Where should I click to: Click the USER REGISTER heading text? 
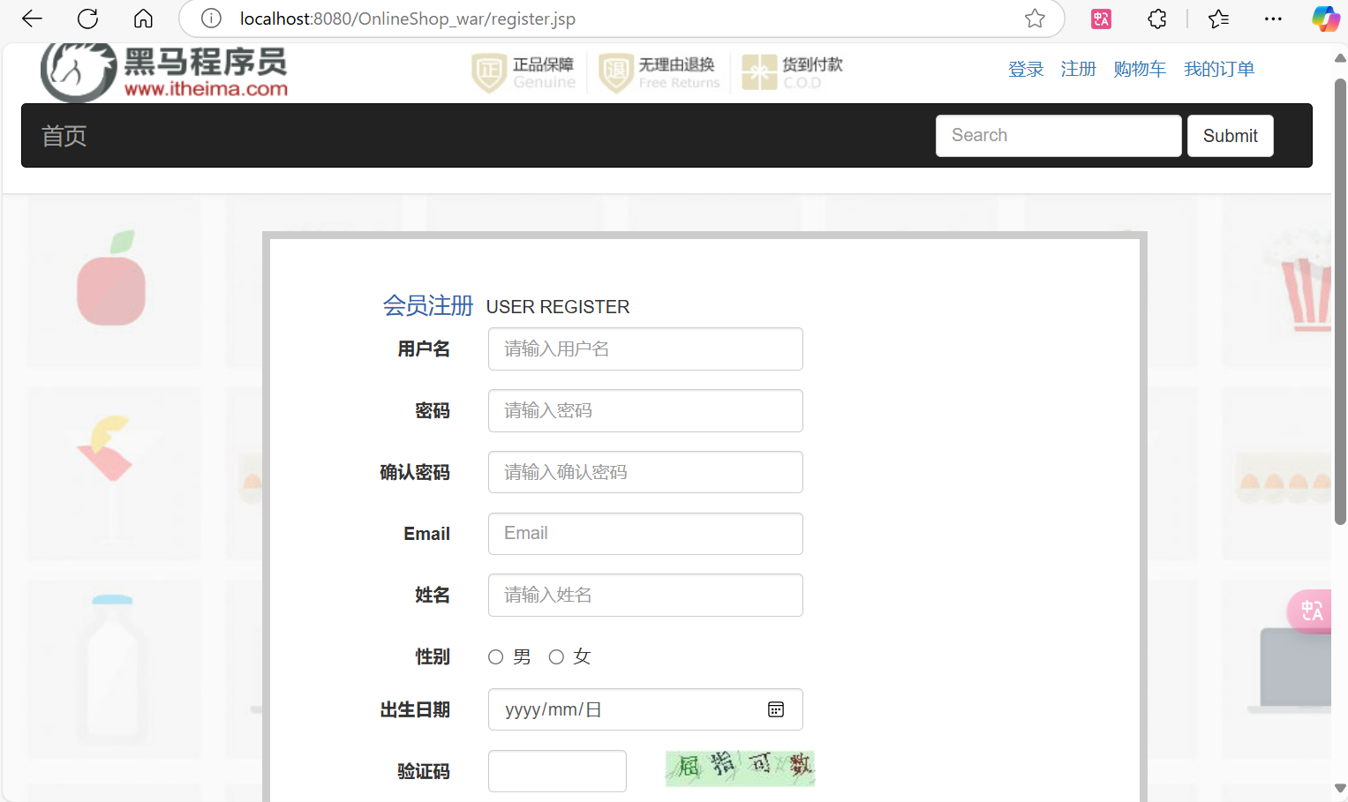click(558, 307)
